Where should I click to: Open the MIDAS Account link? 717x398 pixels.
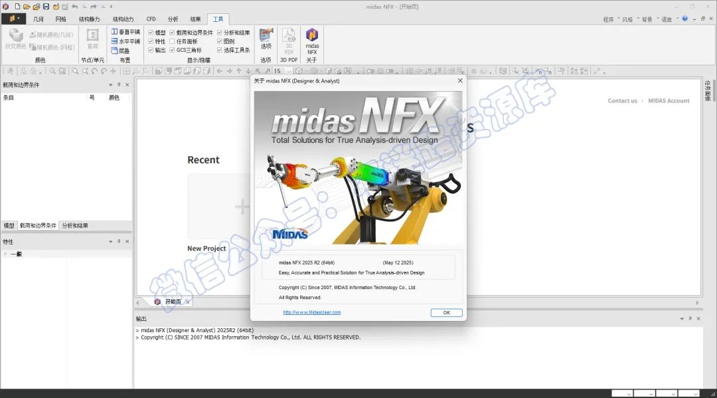[x=669, y=100]
